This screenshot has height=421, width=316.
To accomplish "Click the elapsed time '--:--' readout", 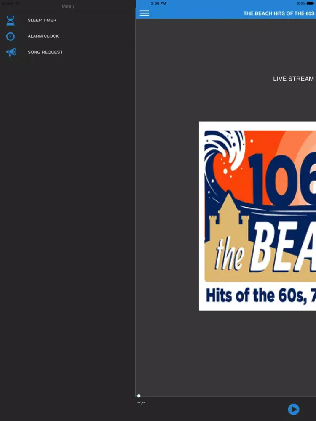I will [141, 403].
